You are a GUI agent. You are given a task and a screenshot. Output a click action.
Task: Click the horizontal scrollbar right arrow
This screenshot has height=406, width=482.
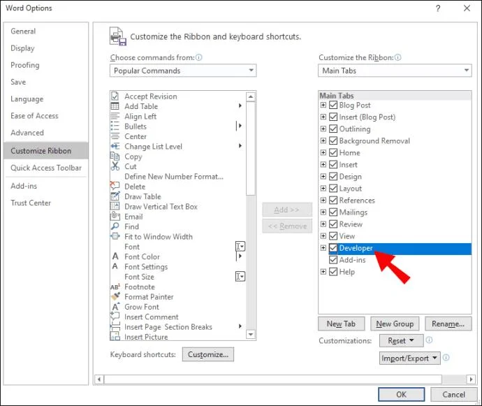coord(471,379)
